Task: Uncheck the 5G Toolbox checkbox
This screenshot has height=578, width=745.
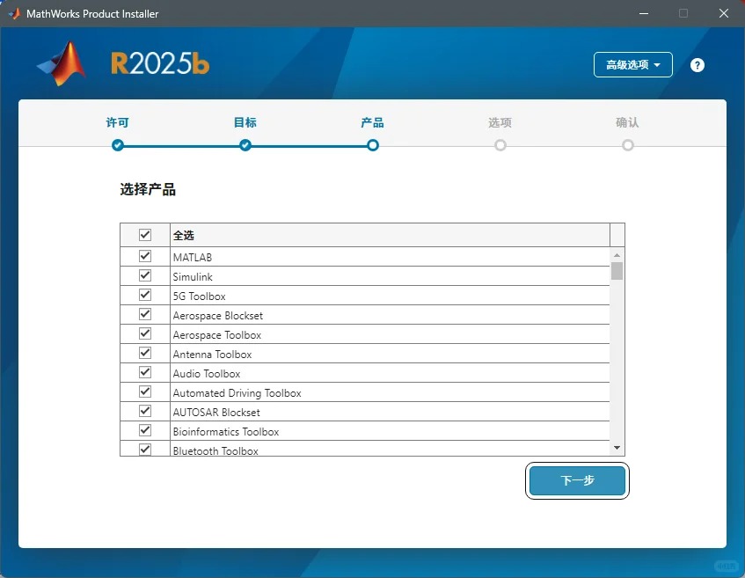Action: point(145,294)
